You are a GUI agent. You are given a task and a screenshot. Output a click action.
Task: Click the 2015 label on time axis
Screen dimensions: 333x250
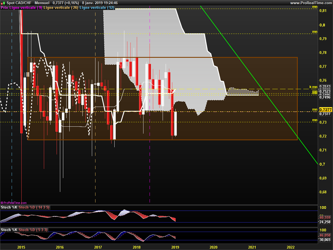[21, 247]
